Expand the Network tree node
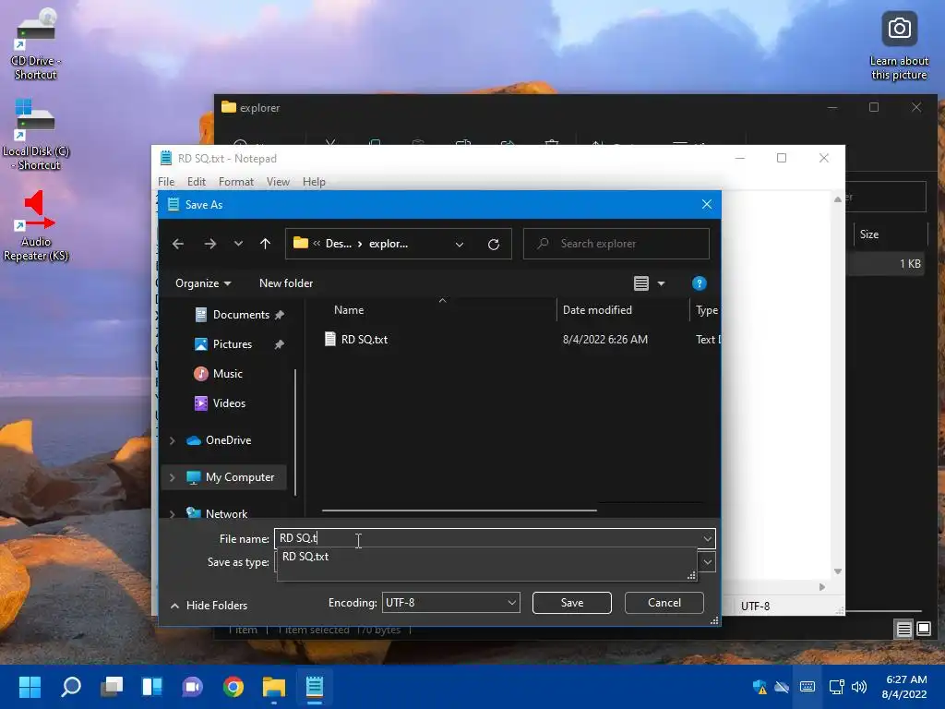This screenshot has width=945, height=709. point(172,513)
